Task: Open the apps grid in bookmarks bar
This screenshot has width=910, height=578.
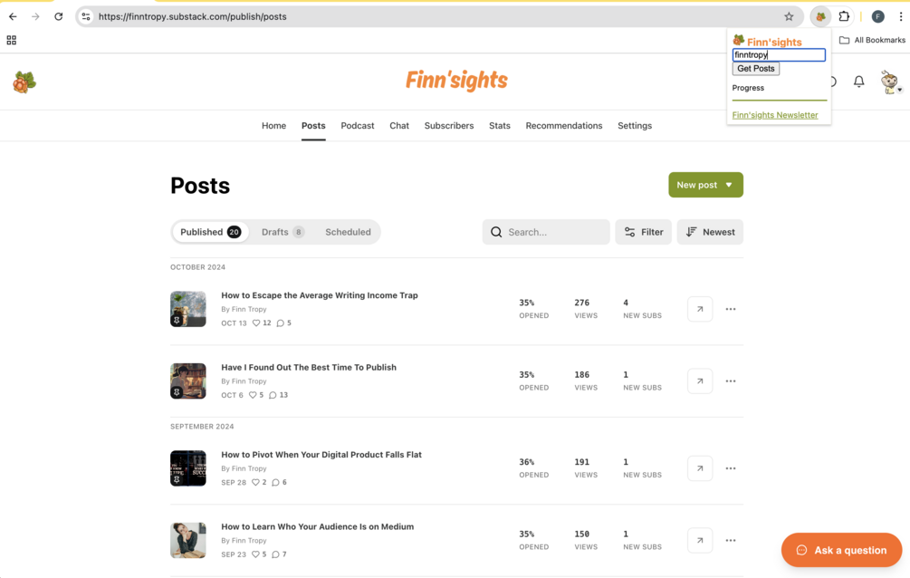Action: click(11, 40)
